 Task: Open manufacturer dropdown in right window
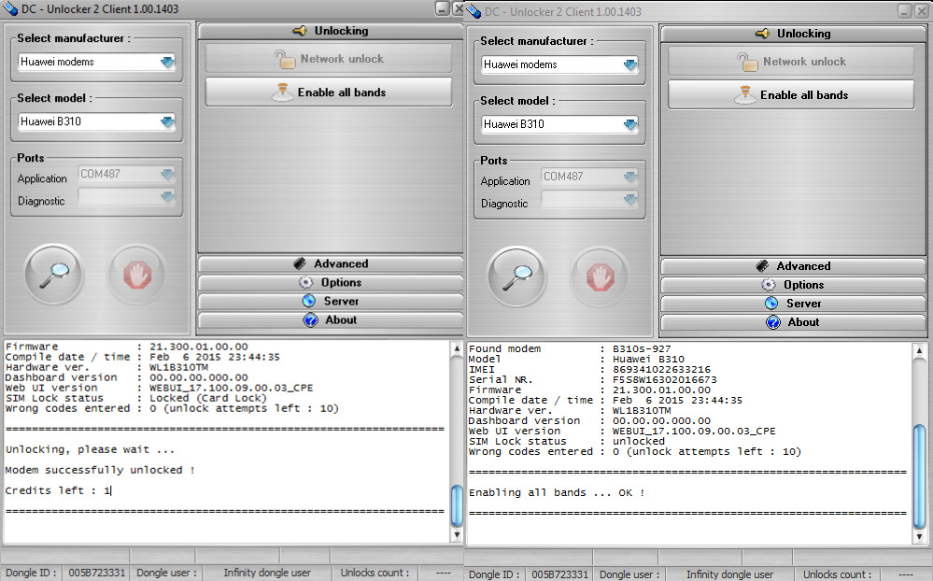[630, 64]
